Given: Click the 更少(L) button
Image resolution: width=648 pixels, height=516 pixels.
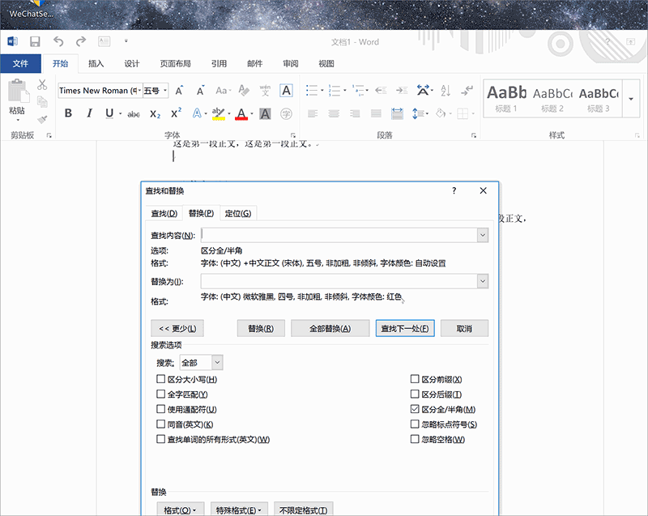Looking at the screenshot, I should (177, 328).
